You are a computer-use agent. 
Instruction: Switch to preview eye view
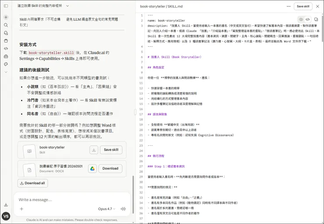point(301,19)
